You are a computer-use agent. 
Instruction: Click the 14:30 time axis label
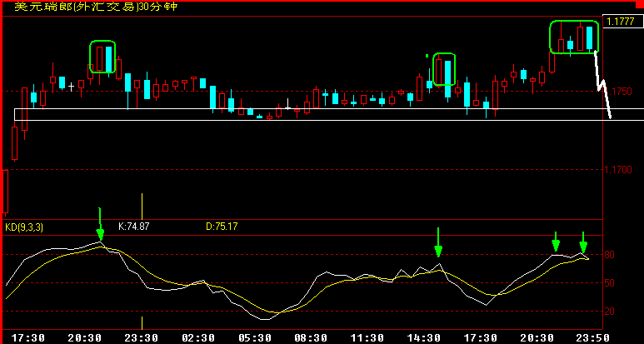click(425, 338)
